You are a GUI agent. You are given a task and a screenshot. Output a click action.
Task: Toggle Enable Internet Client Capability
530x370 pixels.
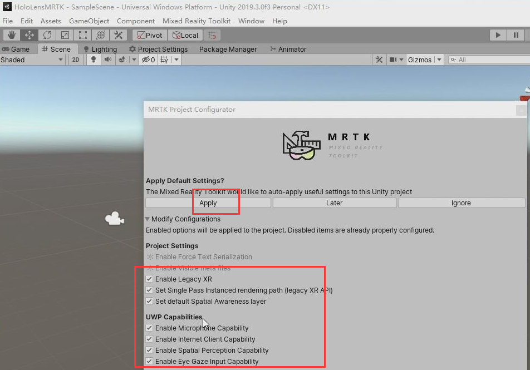click(x=149, y=339)
